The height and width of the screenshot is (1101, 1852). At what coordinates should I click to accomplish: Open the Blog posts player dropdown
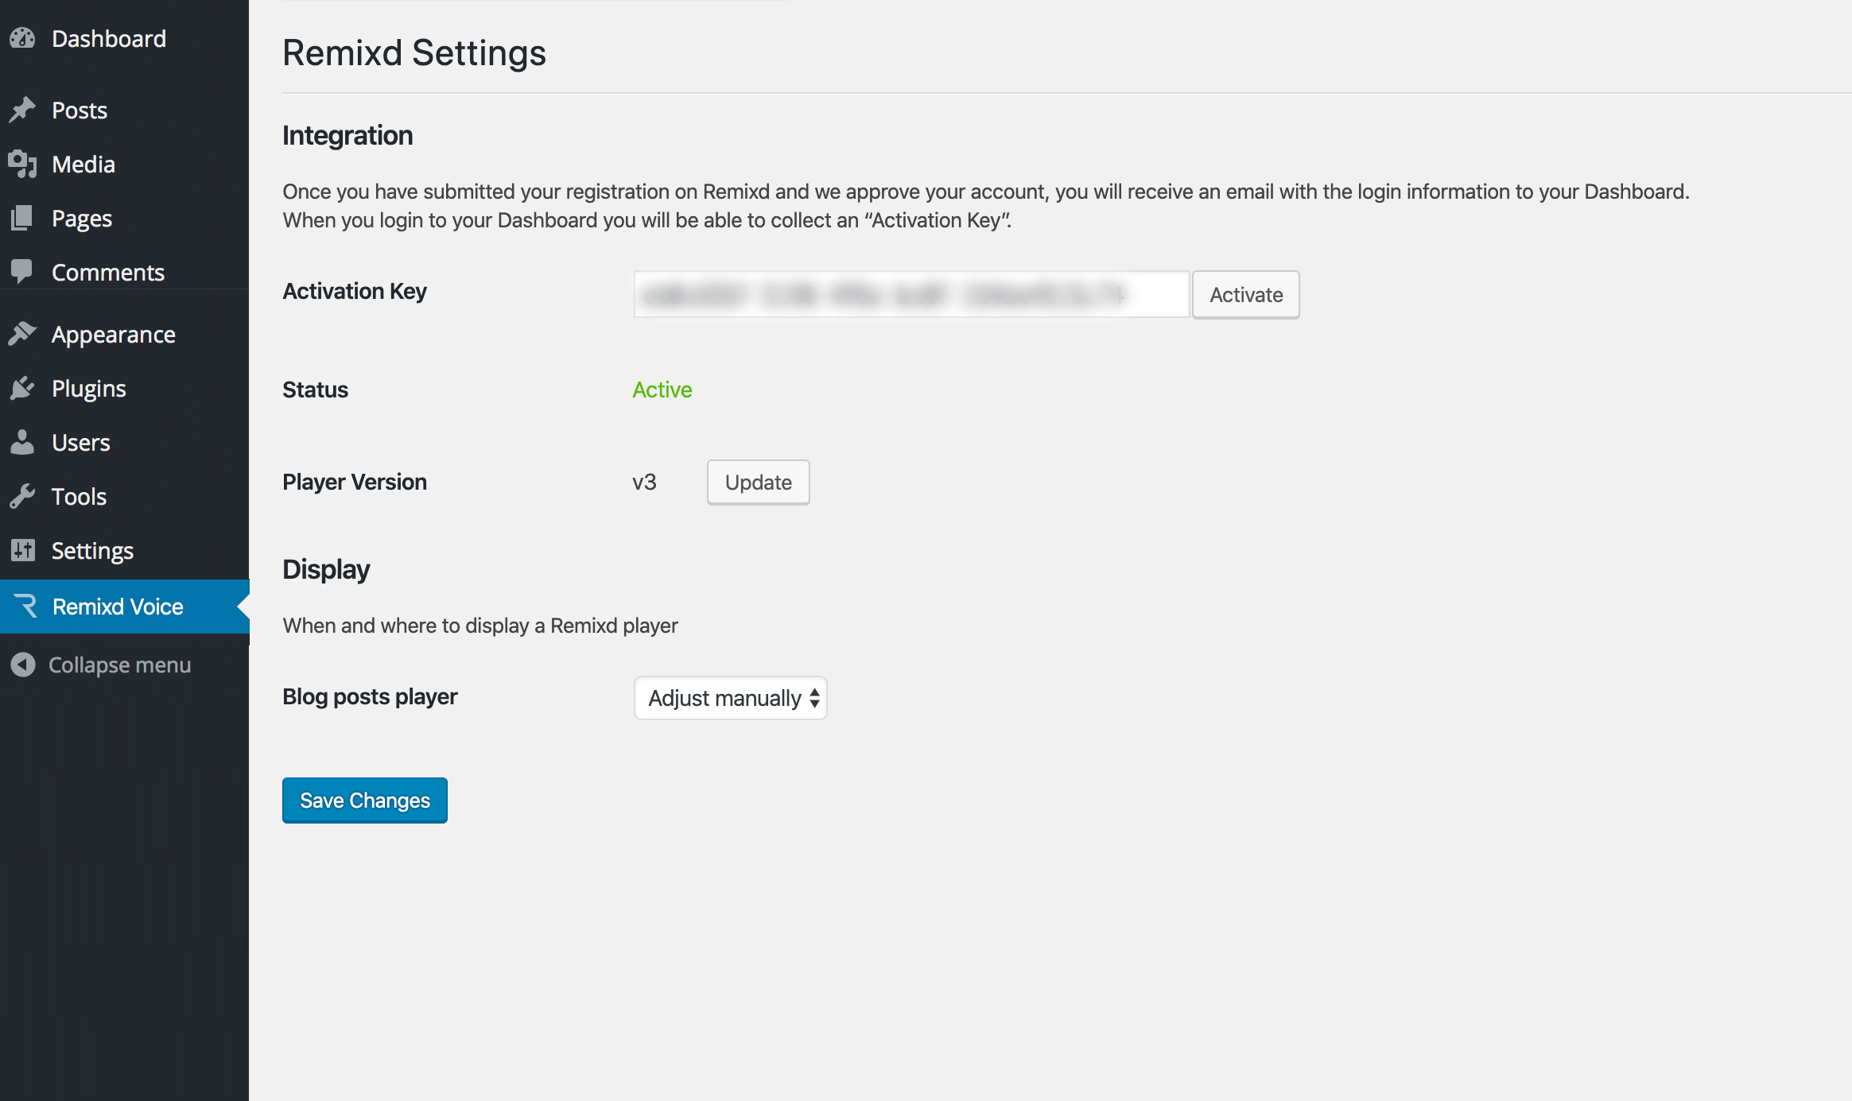point(730,698)
